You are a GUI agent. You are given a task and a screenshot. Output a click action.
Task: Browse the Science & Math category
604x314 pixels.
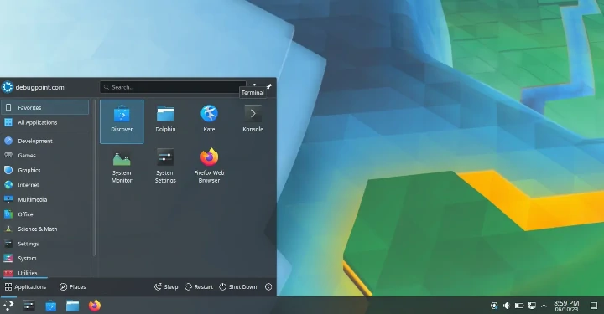(x=44, y=229)
